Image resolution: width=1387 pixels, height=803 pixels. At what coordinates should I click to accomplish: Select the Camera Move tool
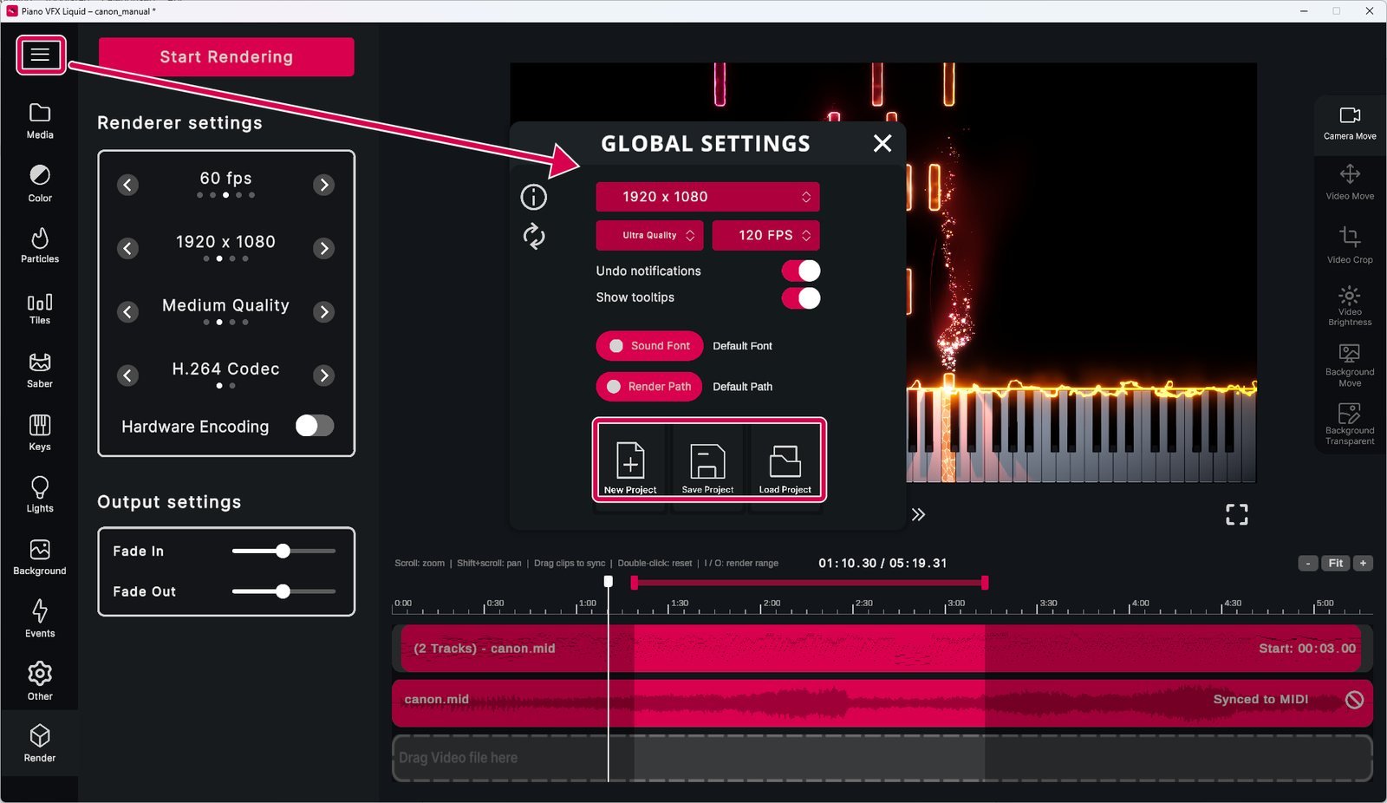1350,123
